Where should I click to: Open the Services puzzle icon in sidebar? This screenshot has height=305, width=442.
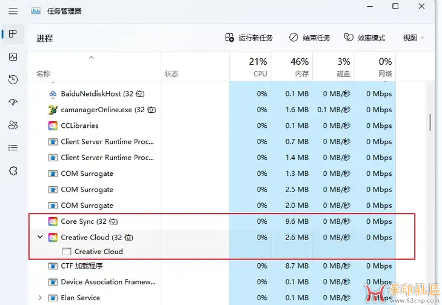(13, 171)
